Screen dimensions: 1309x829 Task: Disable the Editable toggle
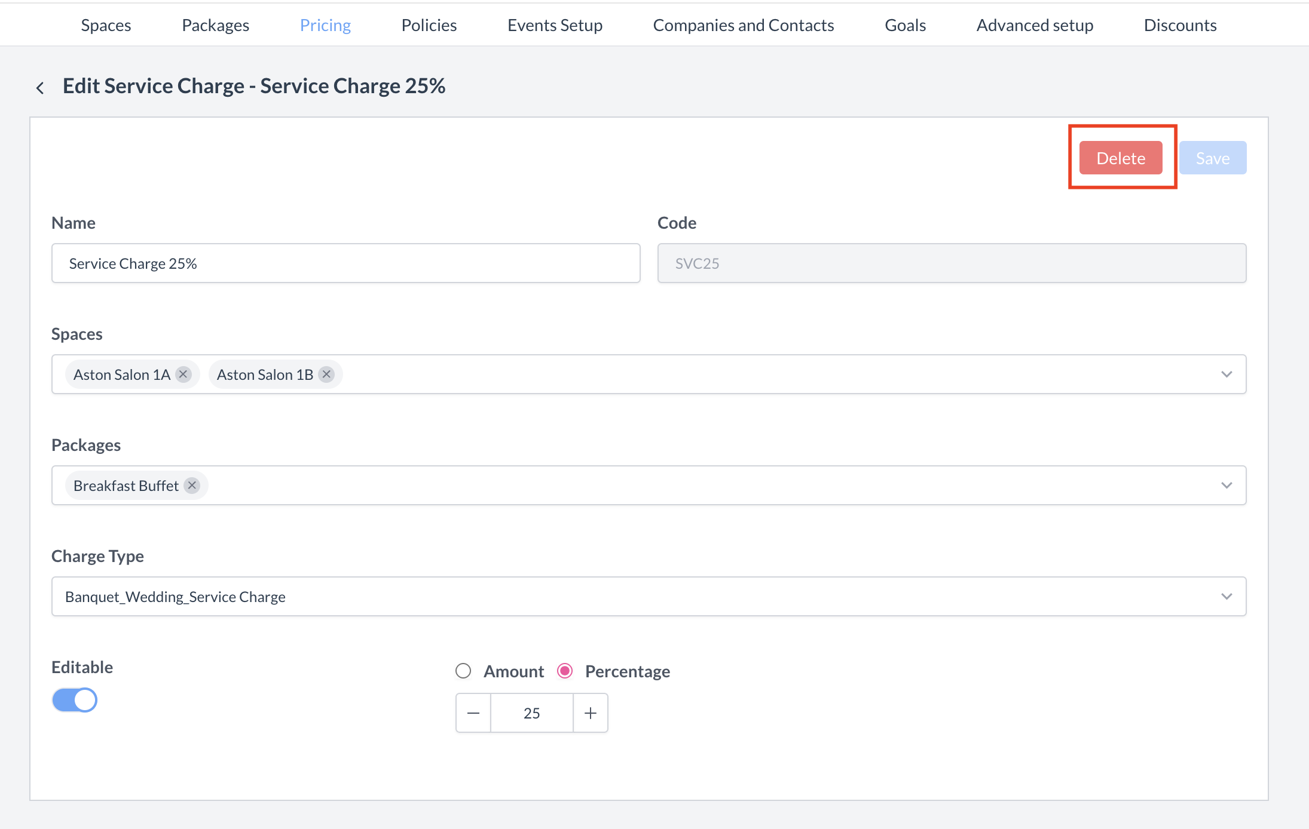[x=74, y=699]
